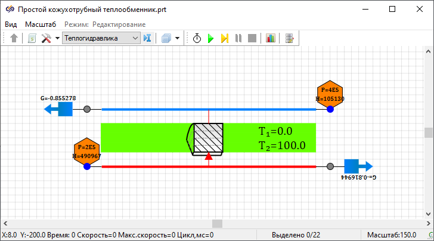Expand the tools icon dropdown arrow
This screenshot has width=434, height=241.
point(57,38)
